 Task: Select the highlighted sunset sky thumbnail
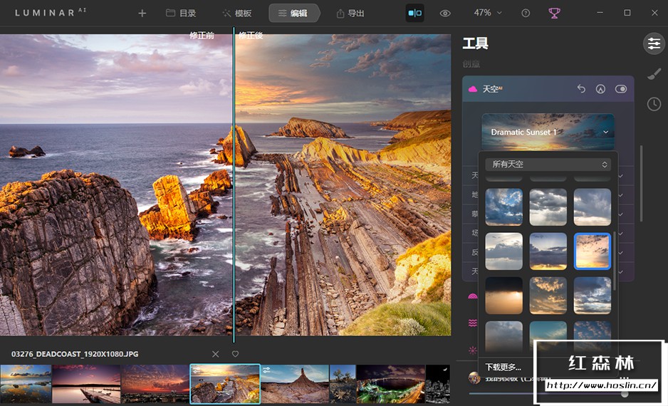(x=593, y=251)
